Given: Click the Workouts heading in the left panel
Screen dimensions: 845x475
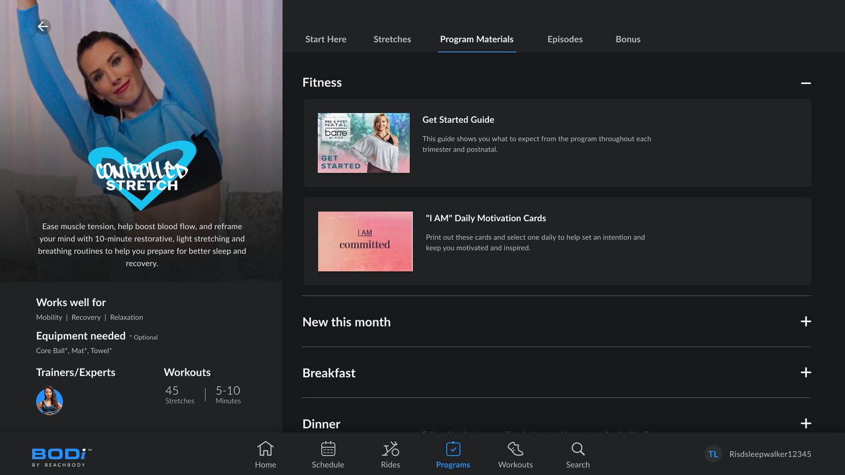Looking at the screenshot, I should coord(187,373).
